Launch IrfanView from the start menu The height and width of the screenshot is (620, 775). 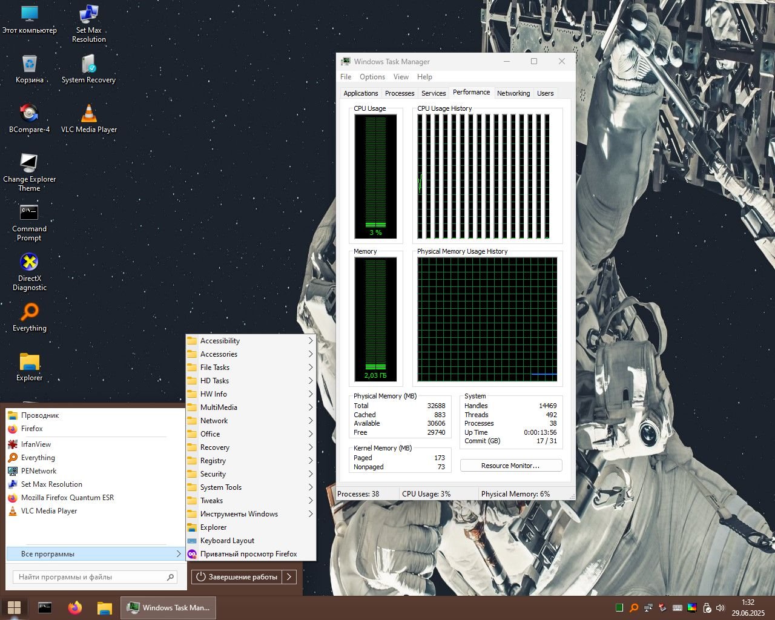tap(36, 444)
